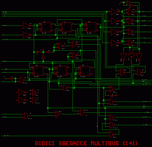Select the middle flip-flop in the lower row
Screen dimensions: 152x147
tap(62, 71)
